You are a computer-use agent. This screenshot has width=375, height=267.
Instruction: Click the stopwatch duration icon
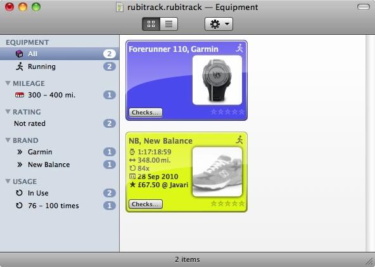tap(132, 152)
